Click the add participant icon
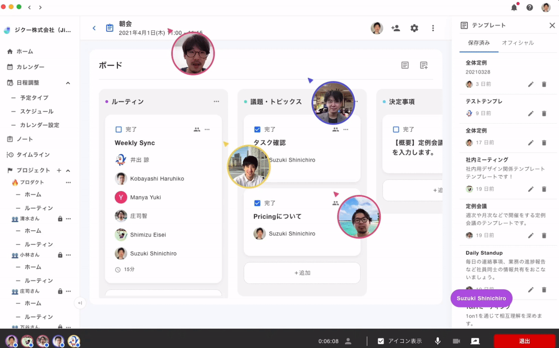Screen dimensions: 559x348 [395, 28]
